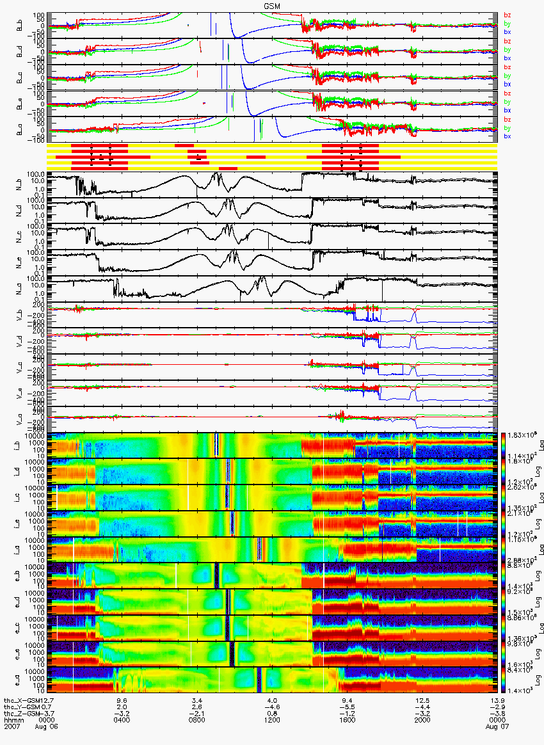This screenshot has height=745, width=544.
Task: Click the 0800 time tick
Action: [196, 720]
